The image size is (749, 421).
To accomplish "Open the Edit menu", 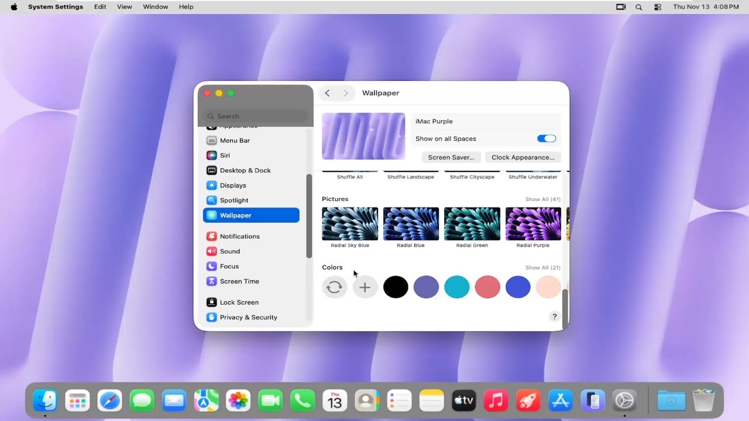I will [x=100, y=6].
